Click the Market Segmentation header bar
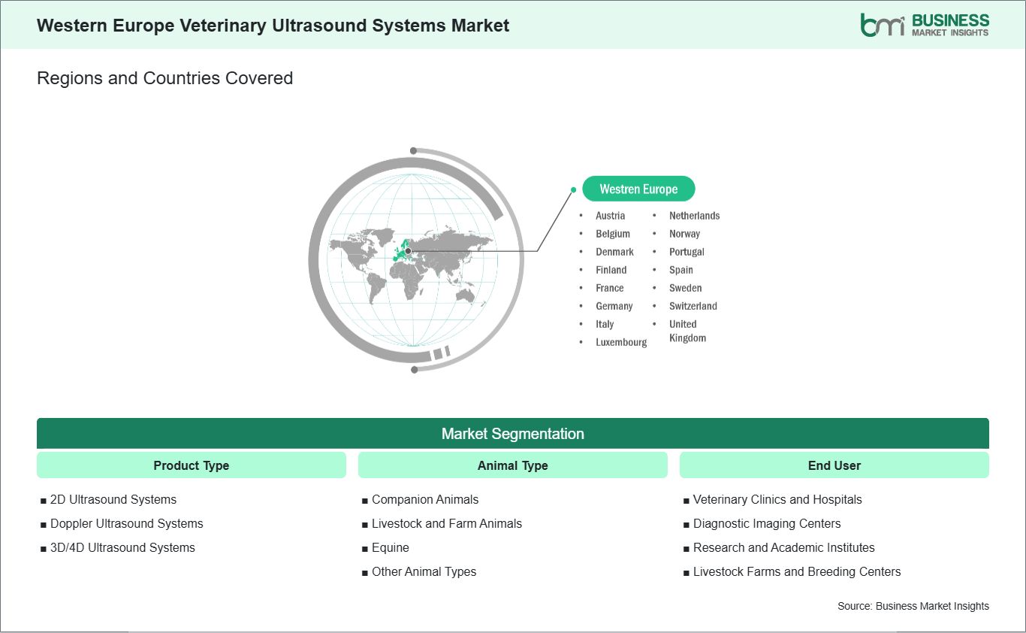Image resolution: width=1026 pixels, height=633 pixels. click(513, 434)
